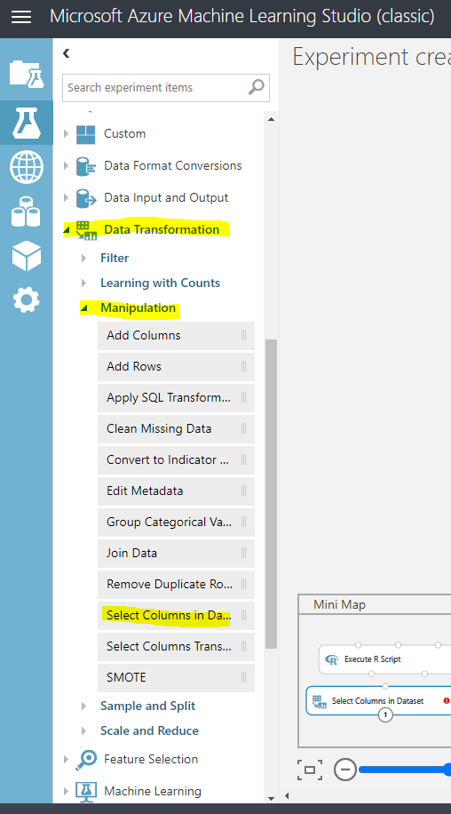Click the search magnifier icon
Image resolution: width=451 pixels, height=814 pixels.
[x=256, y=87]
